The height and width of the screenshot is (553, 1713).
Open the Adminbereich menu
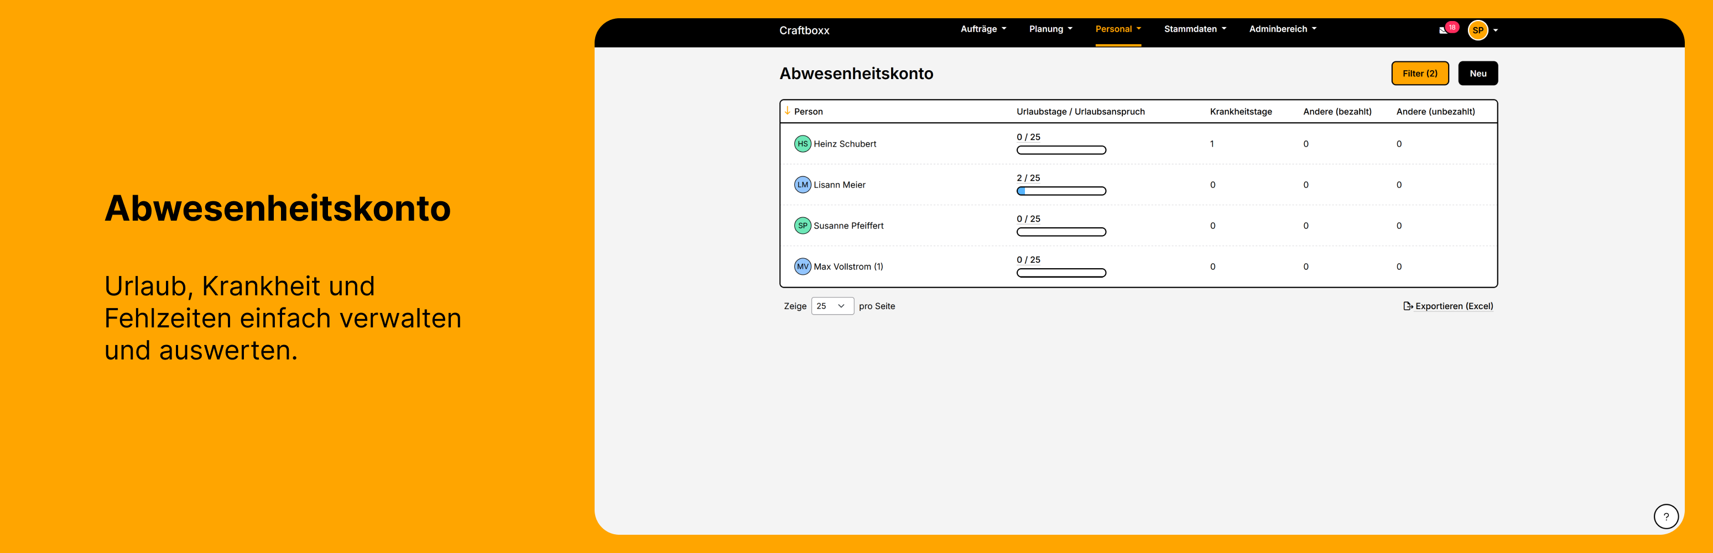coord(1282,29)
